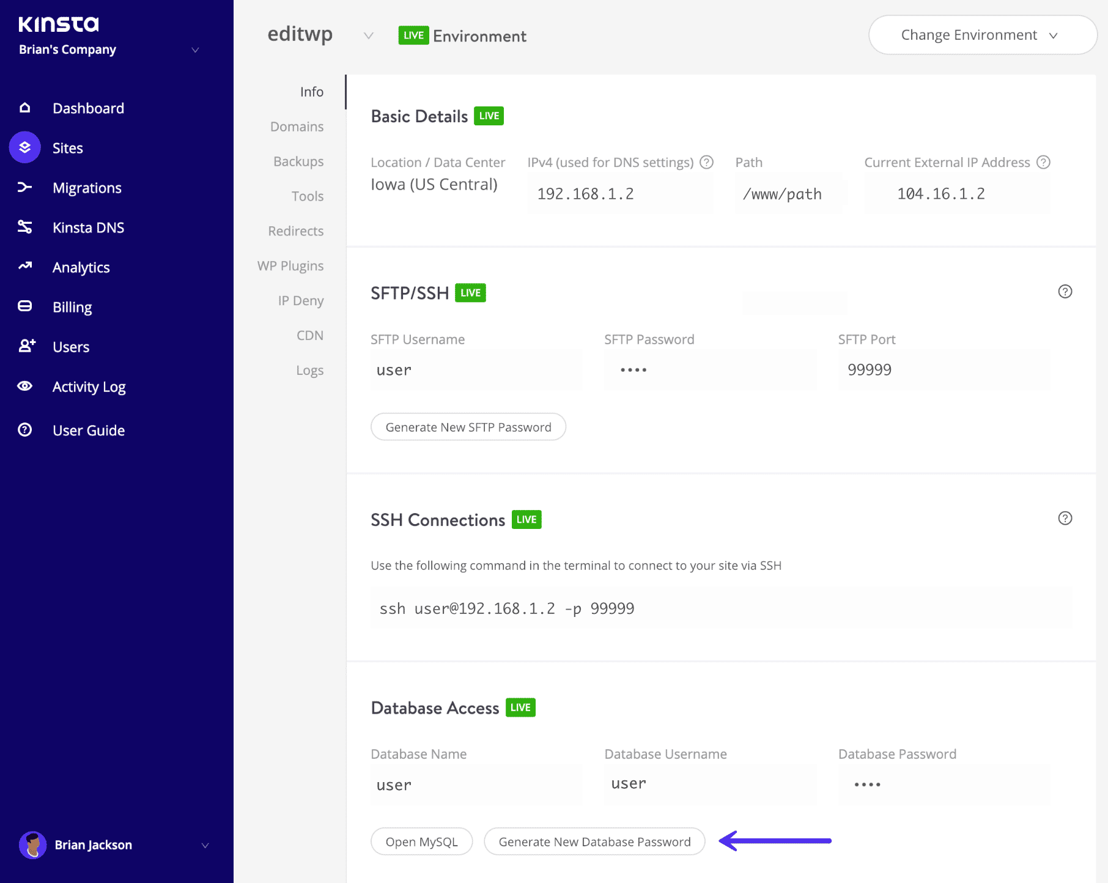Click the Sites layers icon
1108x883 pixels.
tap(25, 147)
